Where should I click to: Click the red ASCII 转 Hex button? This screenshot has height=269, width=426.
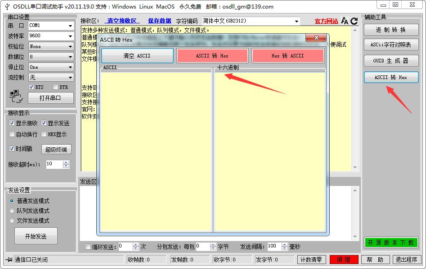pos(212,56)
